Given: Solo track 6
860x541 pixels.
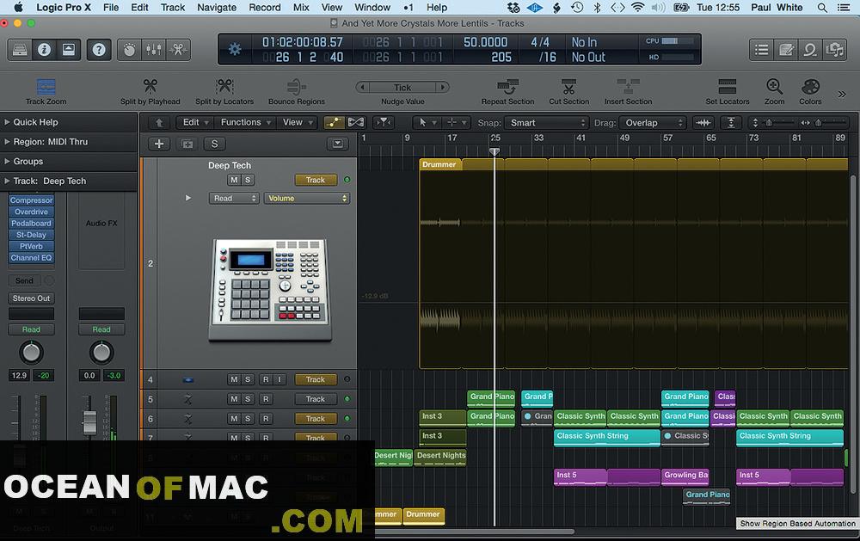Looking at the screenshot, I should coord(248,419).
